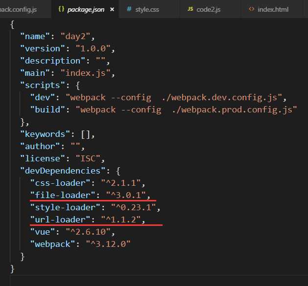Open the partially visible pack.config.js tab
The height and width of the screenshot is (286, 308).
click(x=20, y=9)
